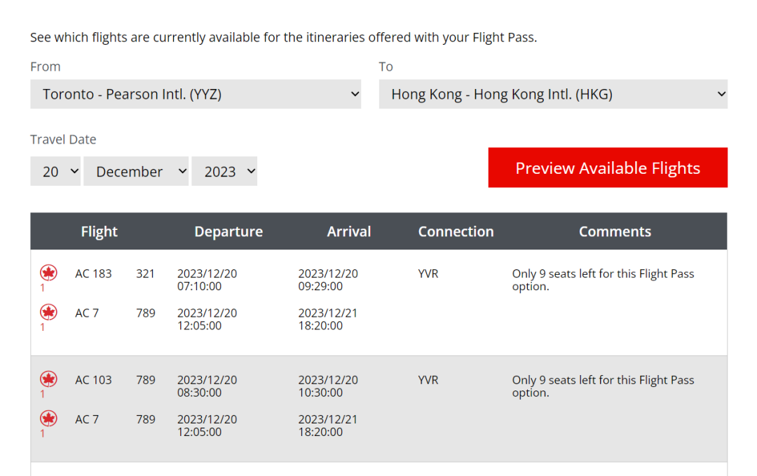Open the December month dropdown
Screen dimensions: 757x476
136,171
